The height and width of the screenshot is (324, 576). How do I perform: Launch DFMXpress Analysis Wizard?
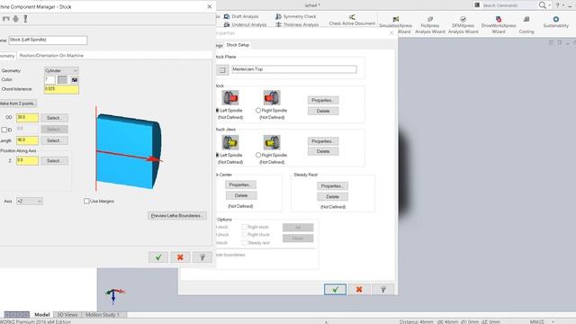pyautogui.click(x=463, y=25)
